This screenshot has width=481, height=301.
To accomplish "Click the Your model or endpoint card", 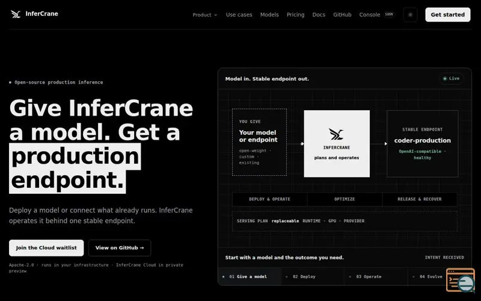I will pos(260,142).
